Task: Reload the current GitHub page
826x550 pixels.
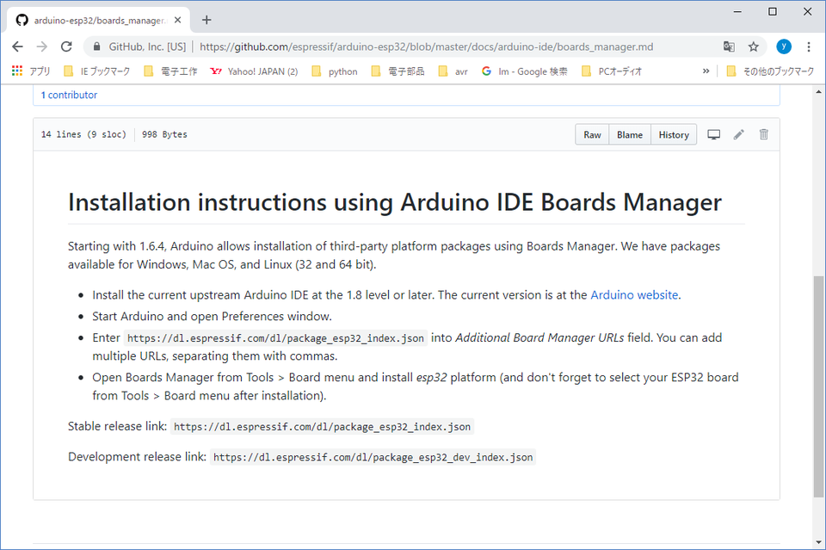Action: point(66,46)
